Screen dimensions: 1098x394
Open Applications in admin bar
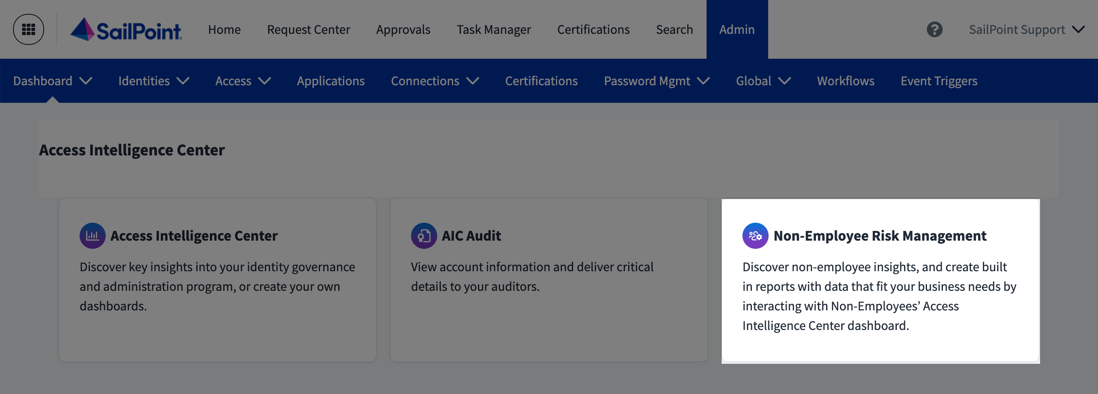pyautogui.click(x=331, y=81)
